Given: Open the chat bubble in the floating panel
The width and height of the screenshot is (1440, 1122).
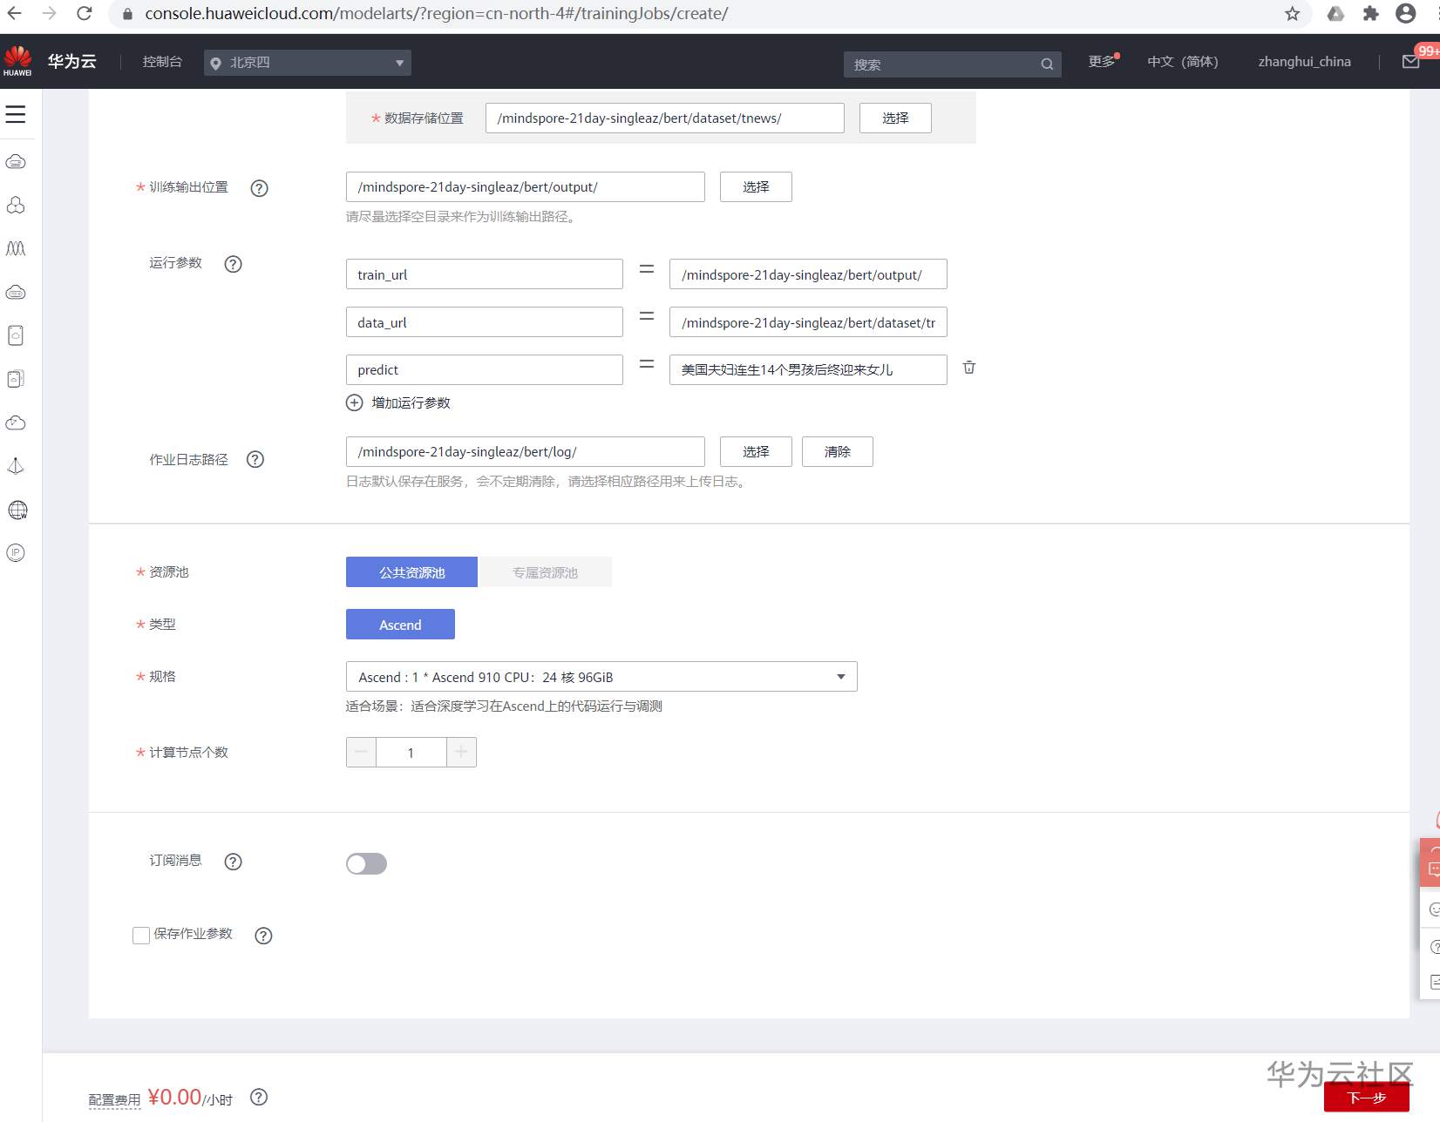Looking at the screenshot, I should pos(1433,869).
